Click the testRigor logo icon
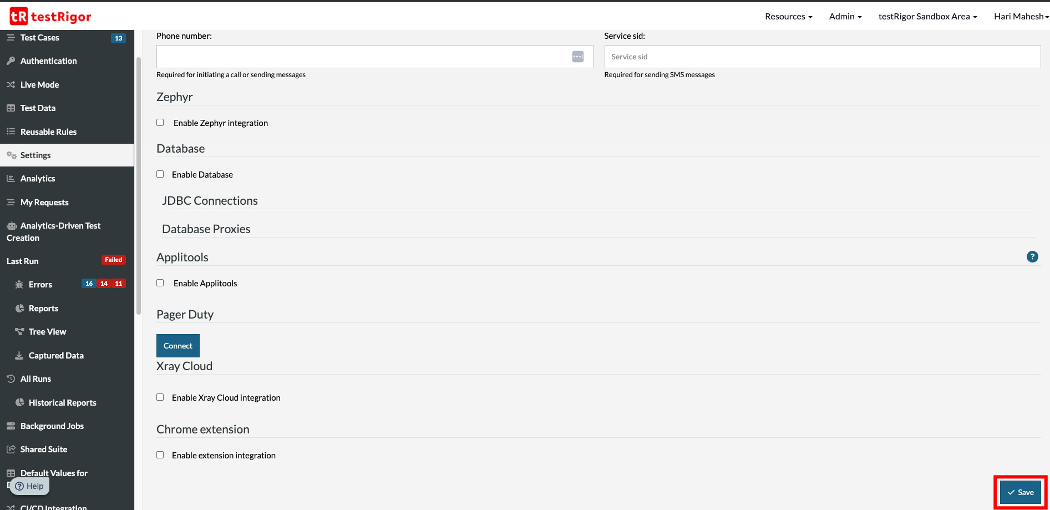Screen dimensions: 1050x510 18,16
